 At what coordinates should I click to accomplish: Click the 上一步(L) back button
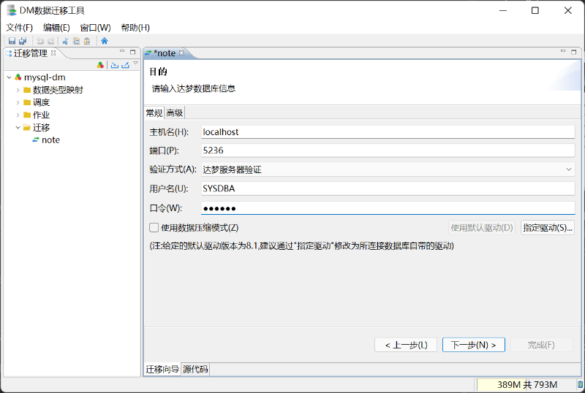coord(406,345)
